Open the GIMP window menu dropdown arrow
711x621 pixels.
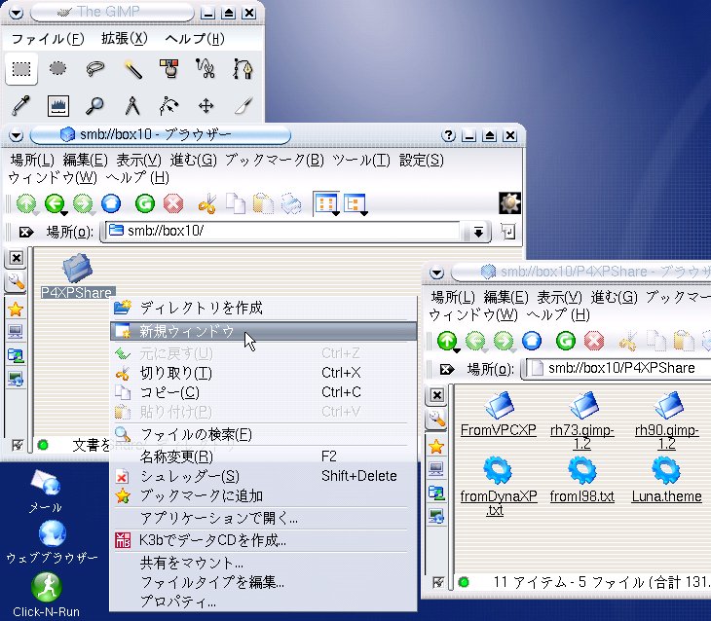[x=16, y=13]
